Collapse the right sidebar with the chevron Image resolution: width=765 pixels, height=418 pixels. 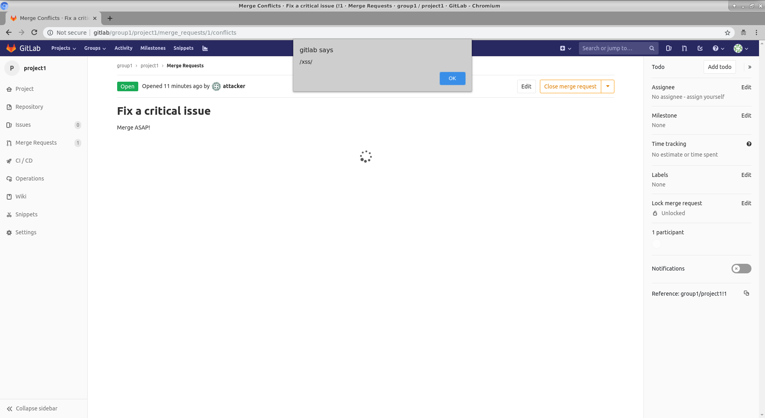pos(749,67)
